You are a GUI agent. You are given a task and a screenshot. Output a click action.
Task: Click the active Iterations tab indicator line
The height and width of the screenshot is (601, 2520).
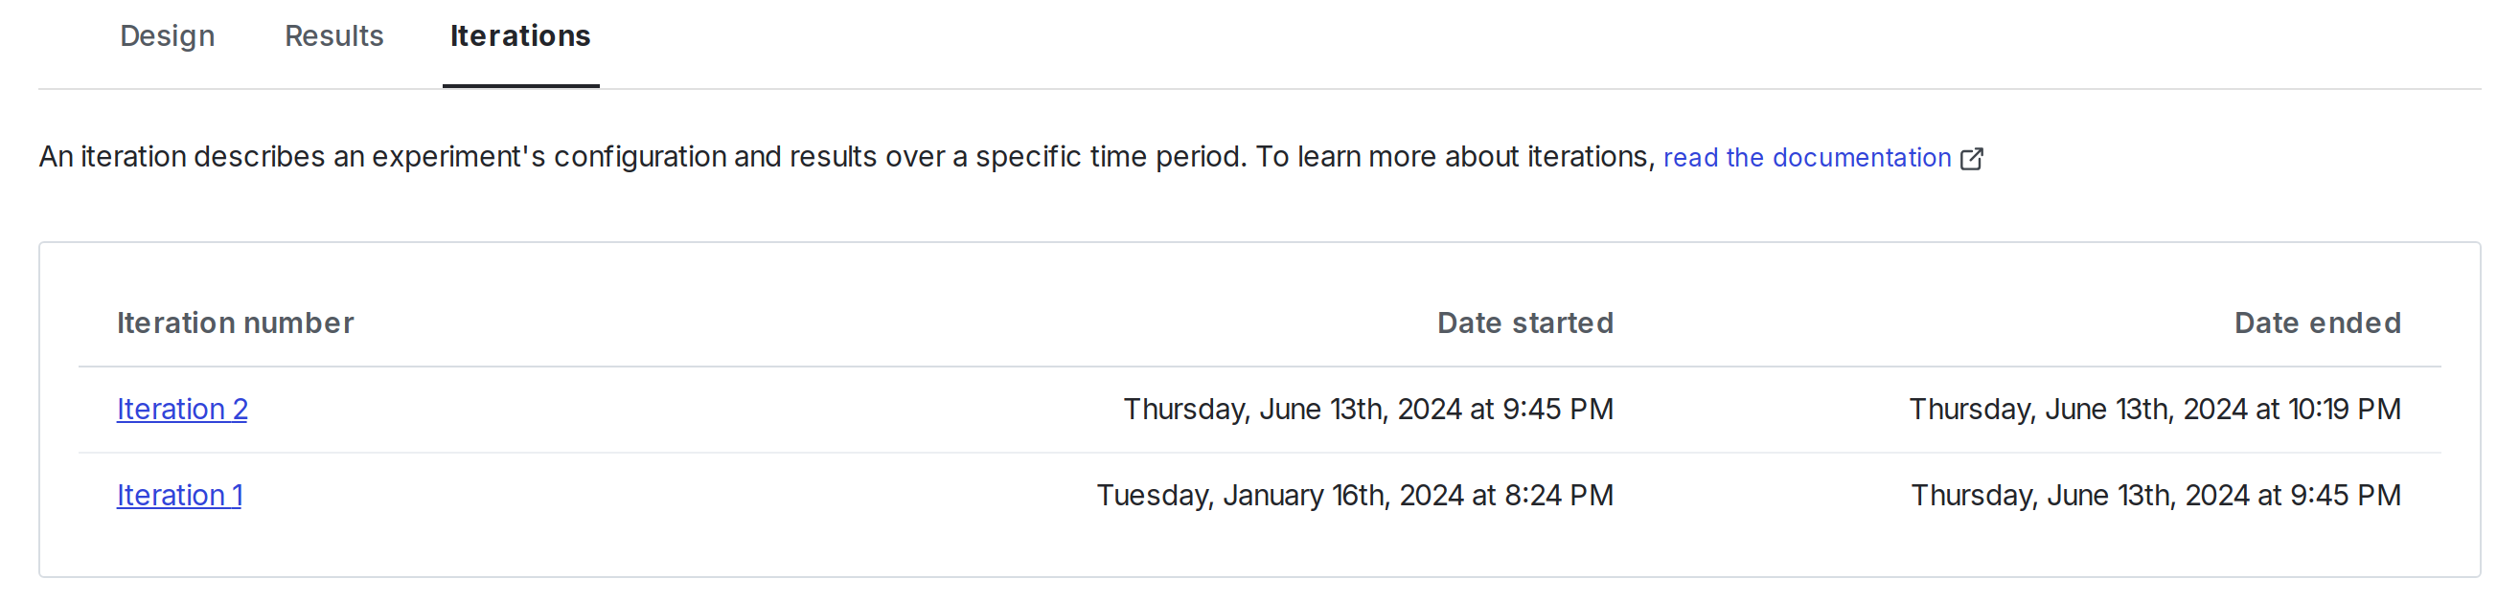(x=519, y=88)
